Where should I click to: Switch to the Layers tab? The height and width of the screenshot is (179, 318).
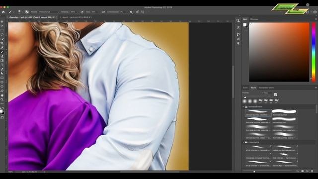tap(245, 88)
